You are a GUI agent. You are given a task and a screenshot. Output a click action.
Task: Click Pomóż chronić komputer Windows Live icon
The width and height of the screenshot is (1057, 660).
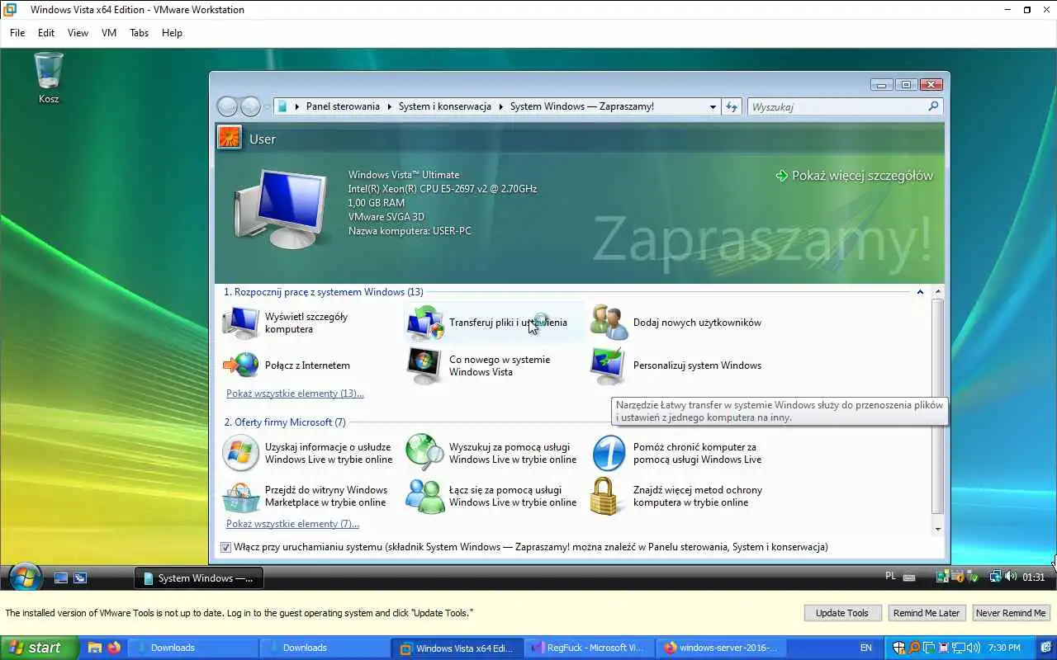(609, 453)
